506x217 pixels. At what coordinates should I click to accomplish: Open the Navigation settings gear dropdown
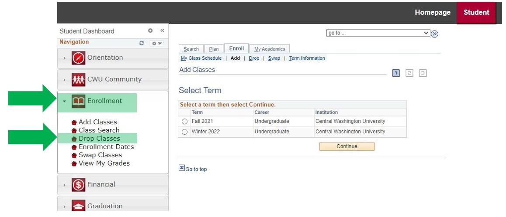(x=157, y=43)
